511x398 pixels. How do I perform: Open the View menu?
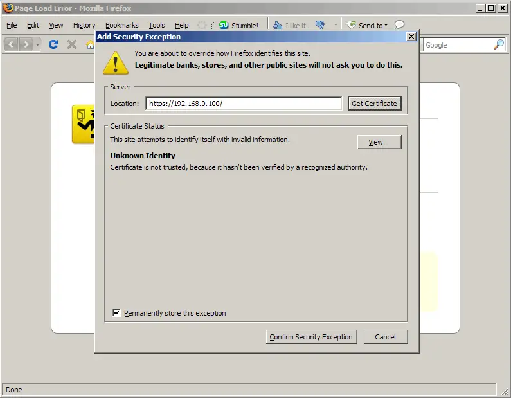[x=56, y=25]
